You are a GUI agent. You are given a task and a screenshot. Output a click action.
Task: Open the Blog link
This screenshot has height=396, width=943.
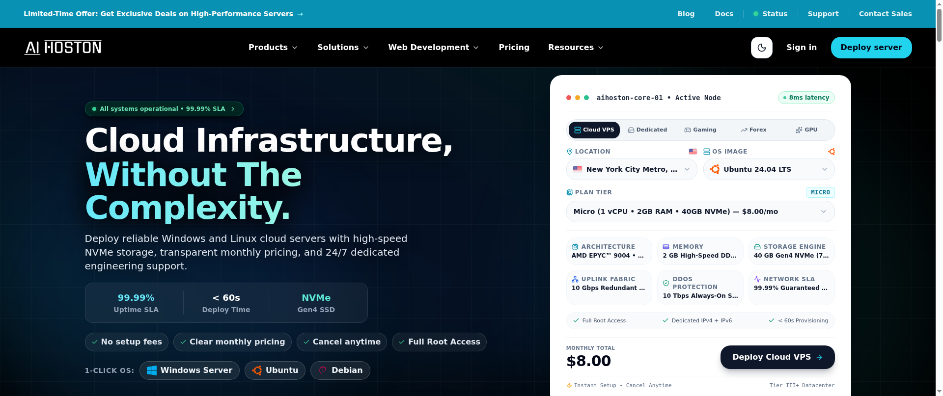coord(686,14)
